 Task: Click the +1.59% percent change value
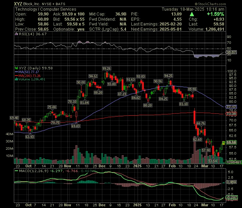pyautogui.click(x=215, y=14)
